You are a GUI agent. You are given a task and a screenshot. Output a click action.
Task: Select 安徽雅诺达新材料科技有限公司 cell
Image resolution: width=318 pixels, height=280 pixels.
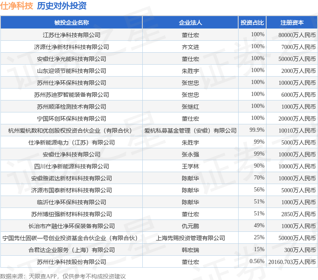coord(72,178)
